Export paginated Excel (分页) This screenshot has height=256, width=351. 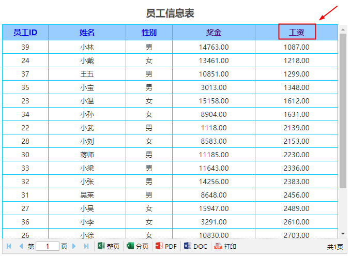tap(138, 247)
